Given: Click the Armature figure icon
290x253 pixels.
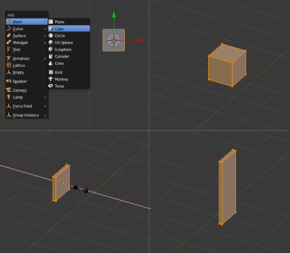Looking at the screenshot, I should coord(9,58).
